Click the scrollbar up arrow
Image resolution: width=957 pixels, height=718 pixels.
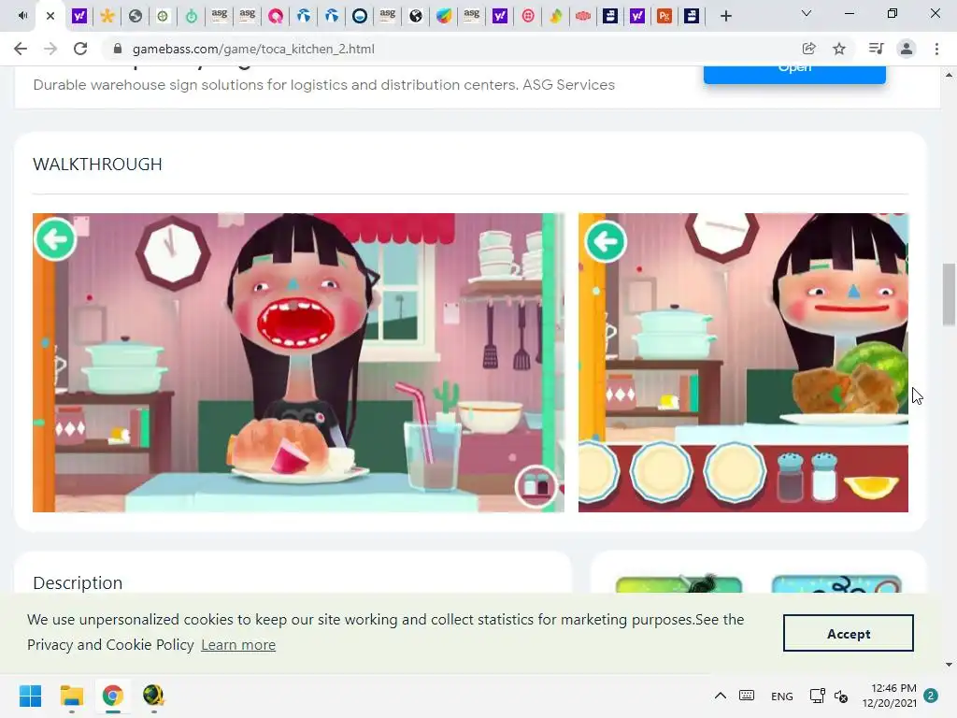pyautogui.click(x=949, y=75)
